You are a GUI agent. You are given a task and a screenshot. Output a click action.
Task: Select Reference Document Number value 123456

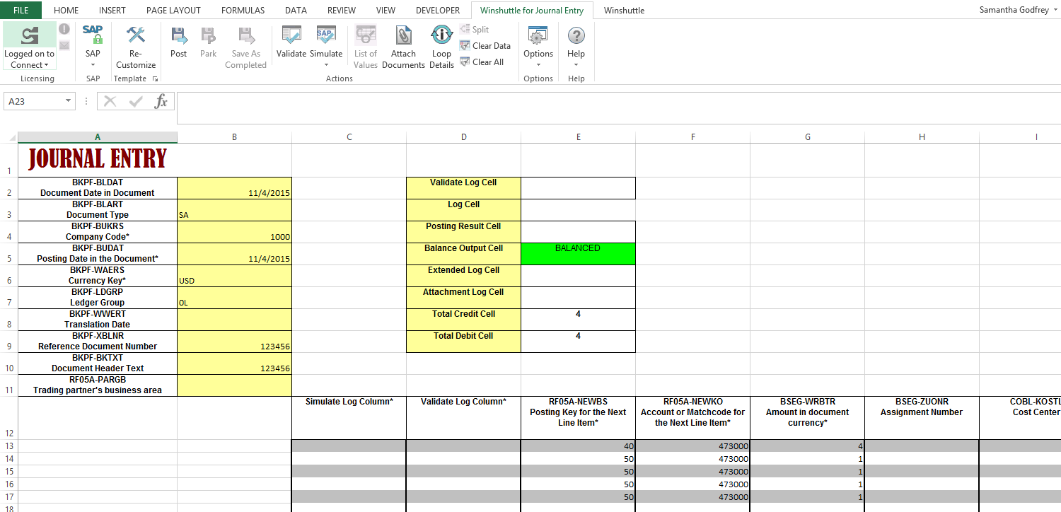coord(234,342)
